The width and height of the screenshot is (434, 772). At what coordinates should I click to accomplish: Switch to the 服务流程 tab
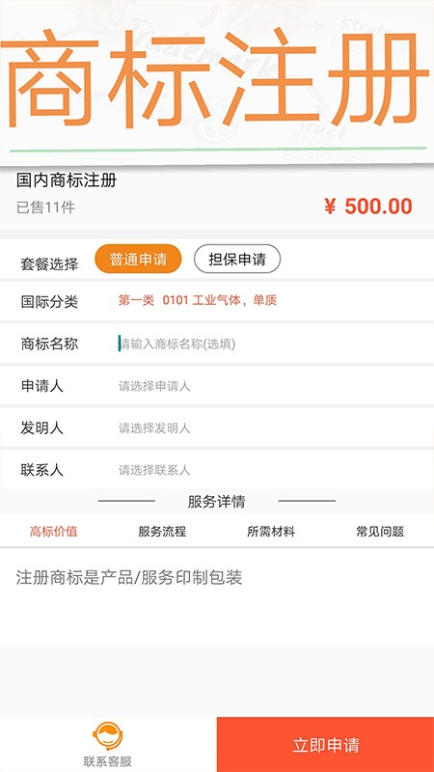click(x=162, y=532)
